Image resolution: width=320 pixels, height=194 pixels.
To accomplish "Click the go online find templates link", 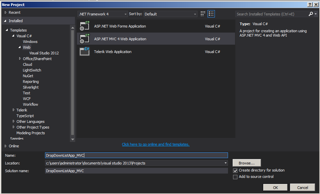I will click(x=155, y=144).
